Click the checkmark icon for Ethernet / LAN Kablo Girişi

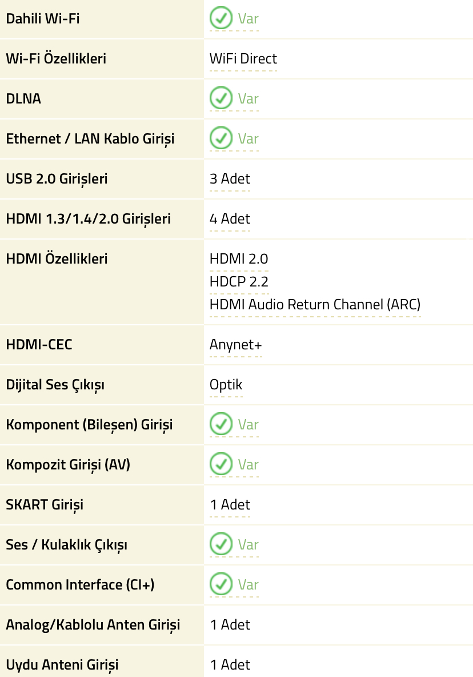pyautogui.click(x=221, y=138)
